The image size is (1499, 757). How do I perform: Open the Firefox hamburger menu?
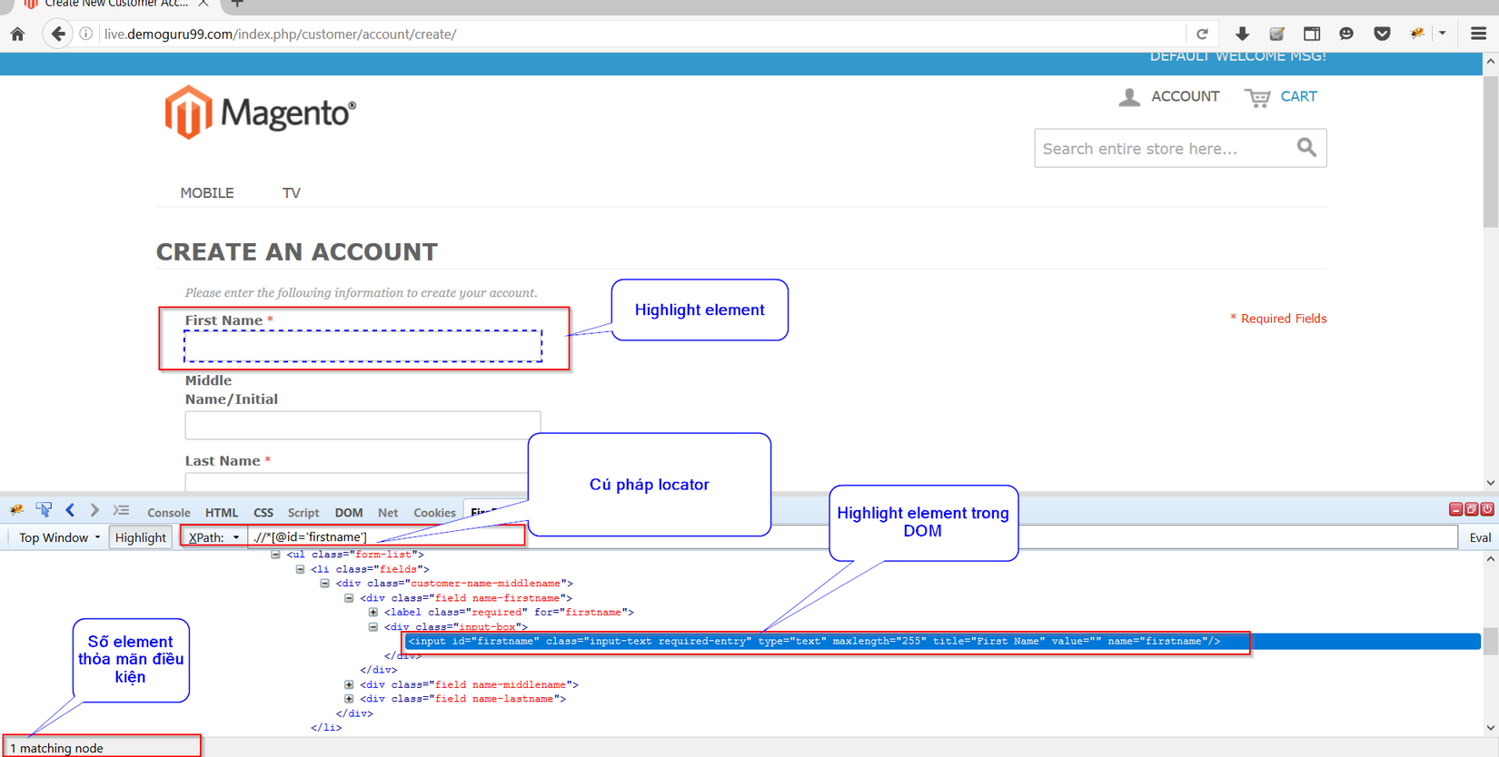coord(1478,34)
